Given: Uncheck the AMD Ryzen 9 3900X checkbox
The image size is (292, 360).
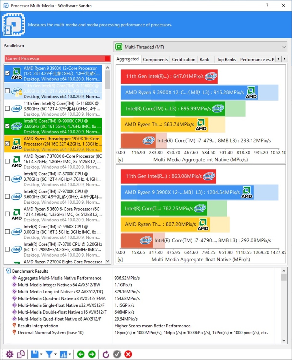Looking at the screenshot, I should (x=7, y=73).
